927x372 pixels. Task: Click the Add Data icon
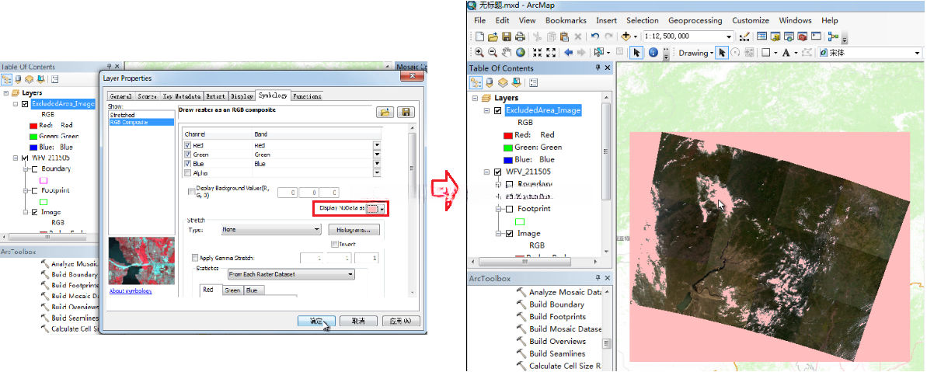point(626,37)
